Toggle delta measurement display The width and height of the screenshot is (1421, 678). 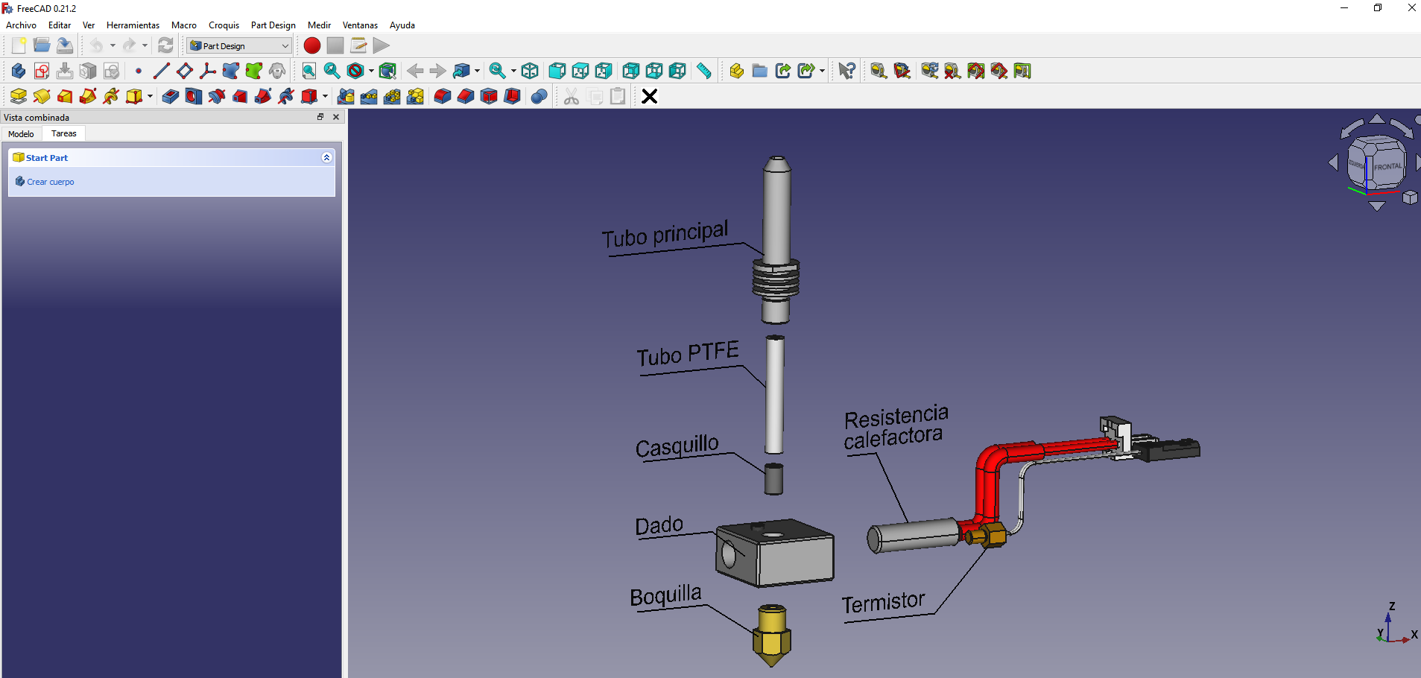998,71
